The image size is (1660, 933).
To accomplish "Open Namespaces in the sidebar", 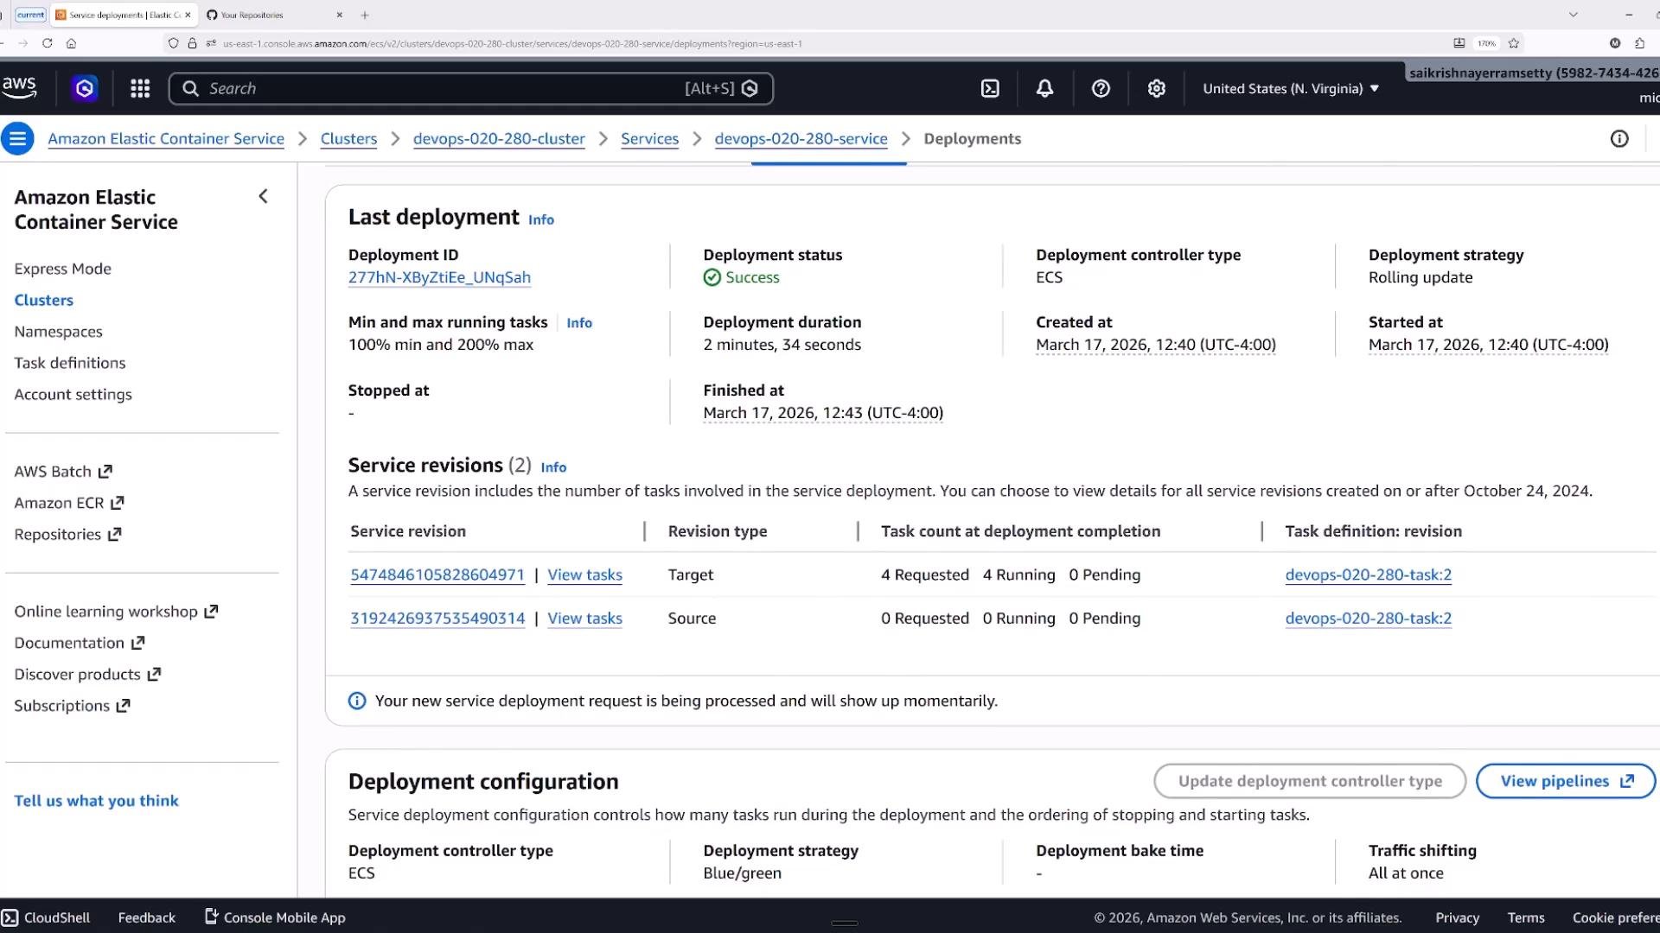I will pyautogui.click(x=58, y=332).
